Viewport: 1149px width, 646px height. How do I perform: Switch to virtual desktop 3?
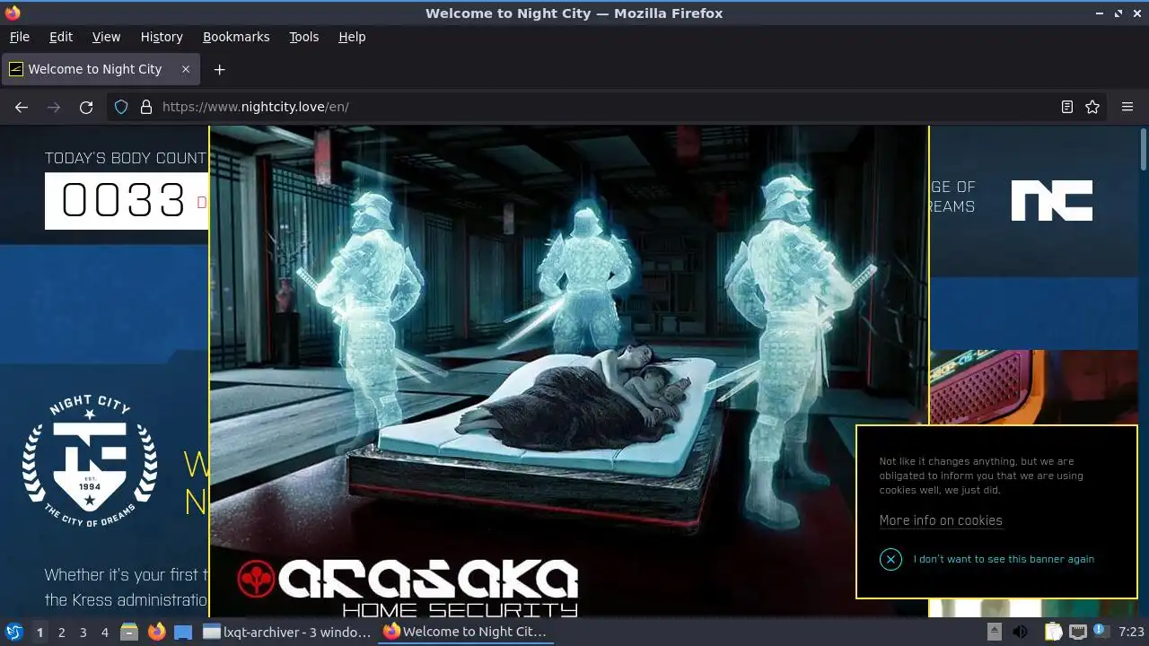[83, 632]
